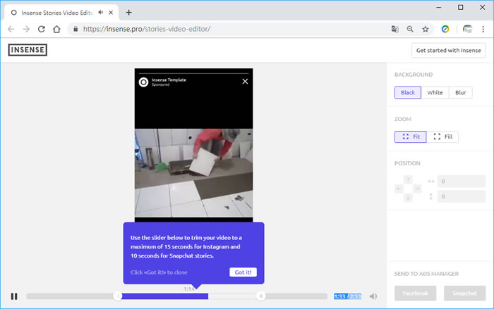Image resolution: width=494 pixels, height=309 pixels.
Task: Close the Insense Template story preview
Action: tap(245, 82)
